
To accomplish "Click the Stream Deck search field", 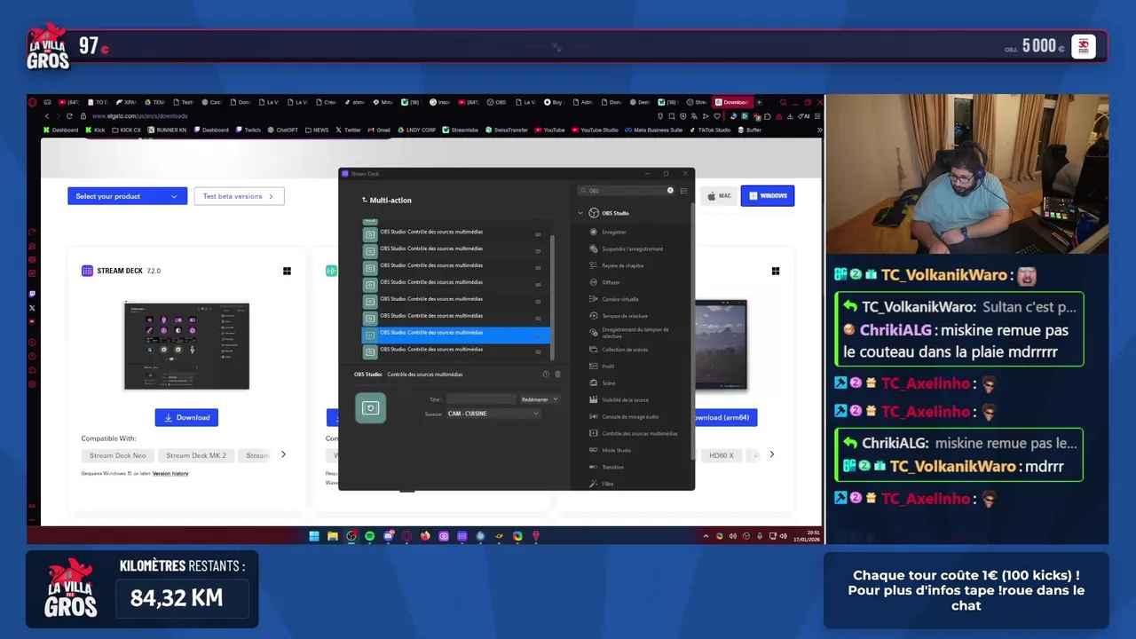I will pos(627,190).
